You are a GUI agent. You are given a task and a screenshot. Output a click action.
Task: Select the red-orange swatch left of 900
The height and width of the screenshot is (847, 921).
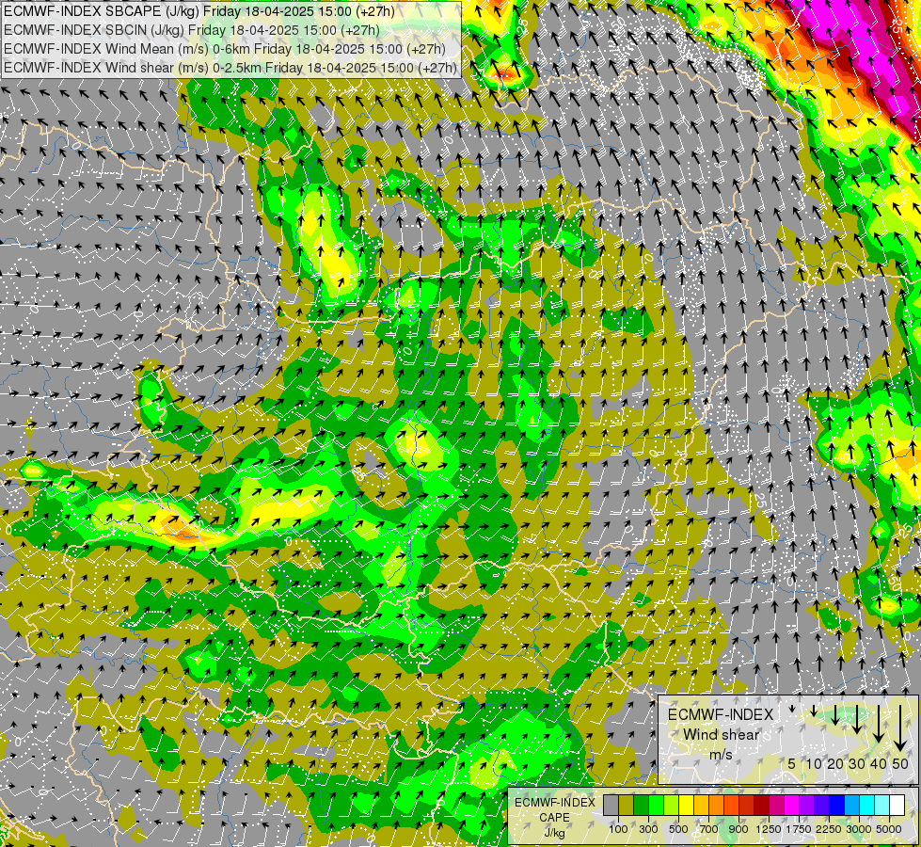(732, 806)
